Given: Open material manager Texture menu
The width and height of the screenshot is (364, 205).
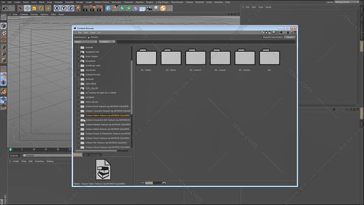Looking at the screenshot, I should click(x=50, y=161).
